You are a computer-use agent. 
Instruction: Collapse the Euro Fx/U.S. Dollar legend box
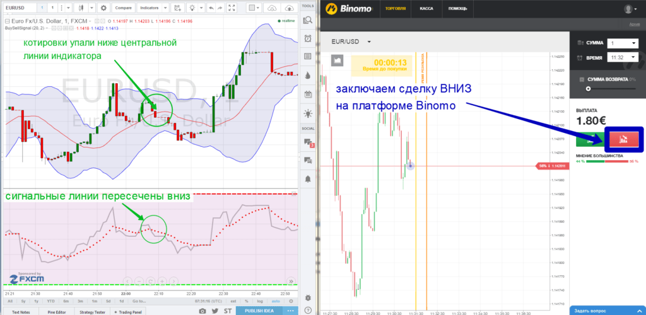click(x=7, y=21)
